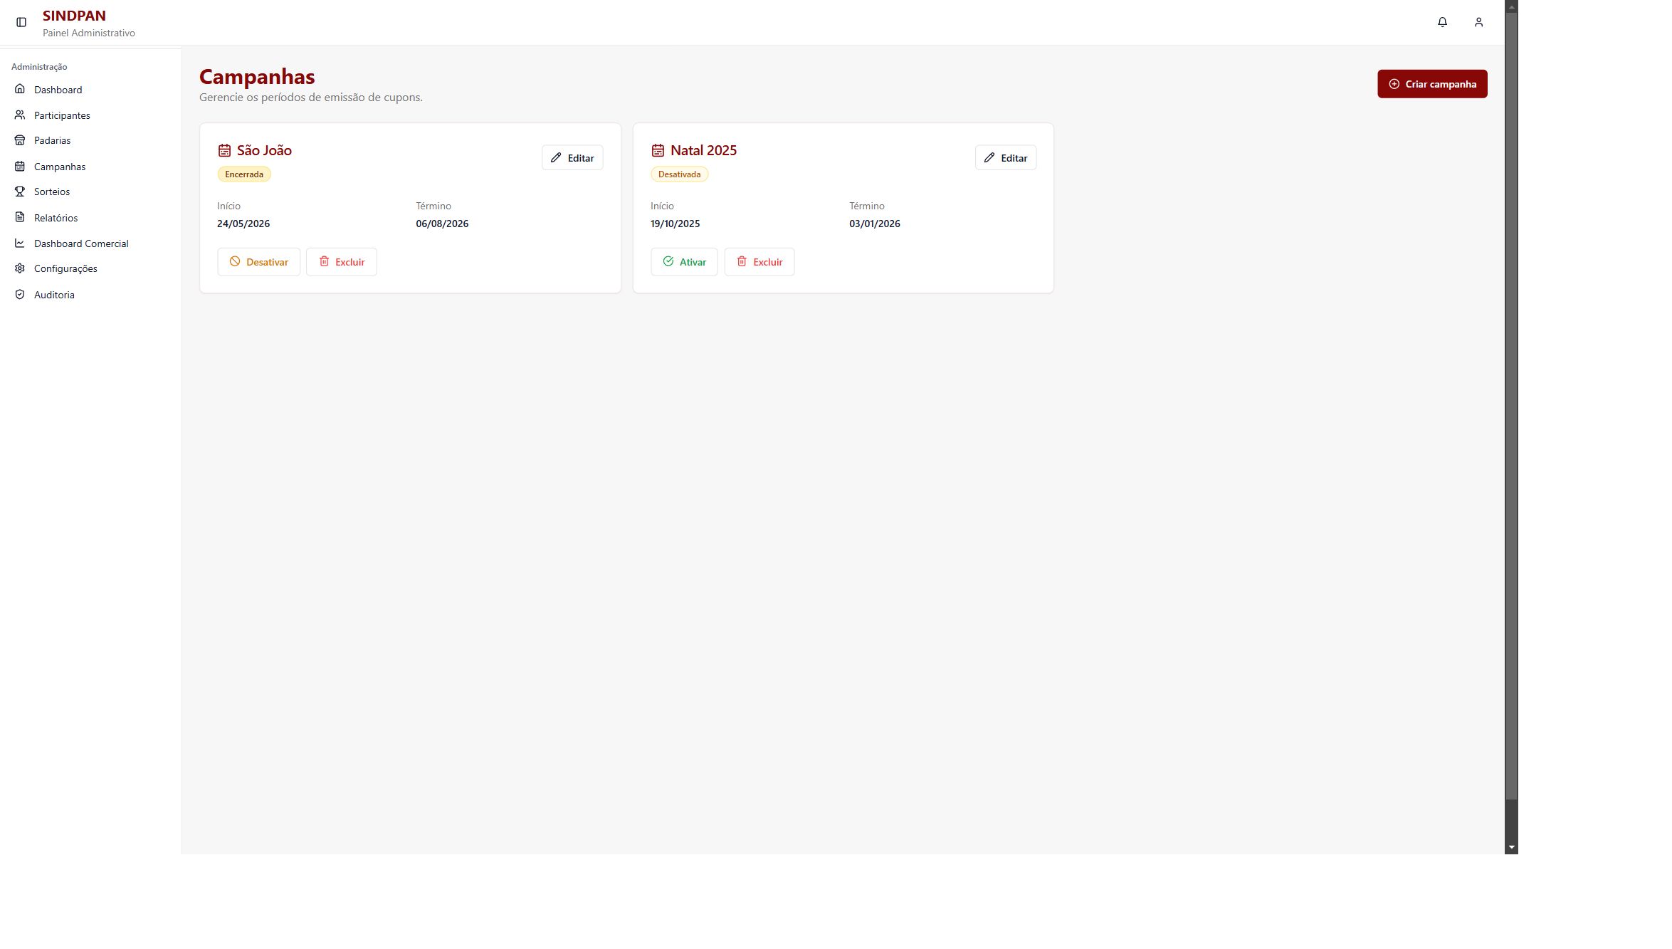Screen dimensions: 1672x949
Task: Click the SINDPAN logo title
Action: tap(74, 16)
